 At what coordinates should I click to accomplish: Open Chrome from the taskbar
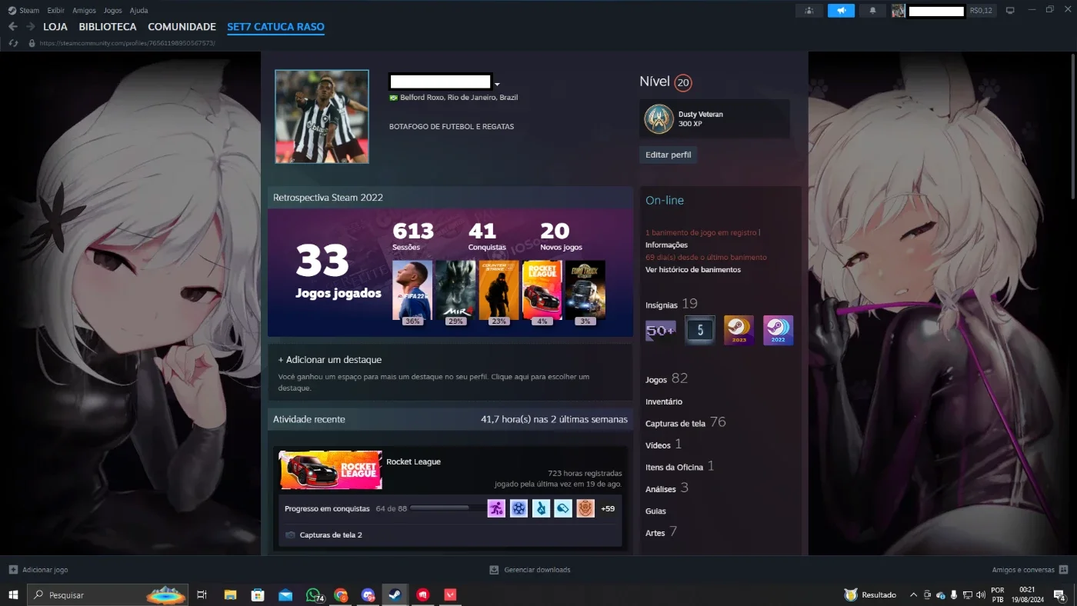341,594
